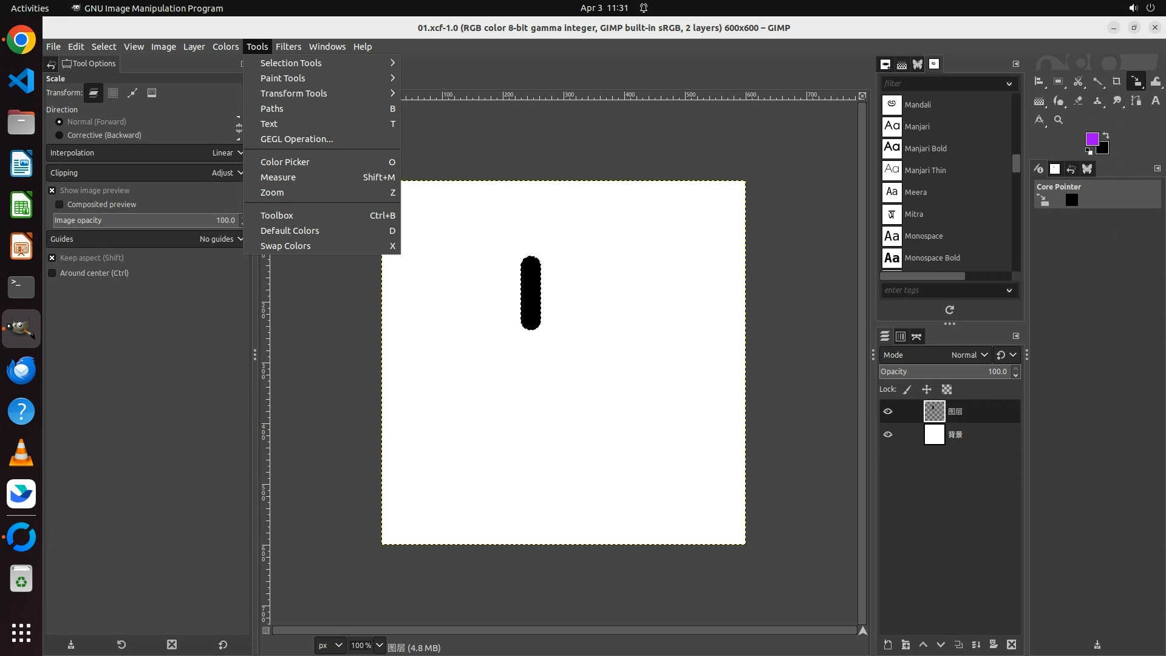Image resolution: width=1166 pixels, height=656 pixels.
Task: Click the swap foreground/background colors arrow
Action: 1106,135
